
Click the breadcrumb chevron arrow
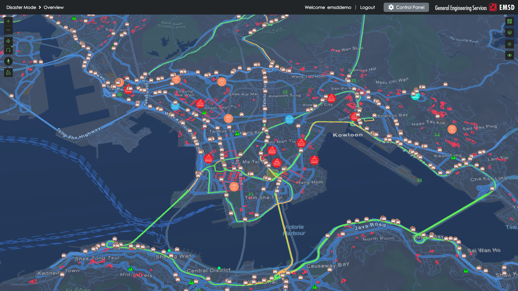pyautogui.click(x=40, y=7)
